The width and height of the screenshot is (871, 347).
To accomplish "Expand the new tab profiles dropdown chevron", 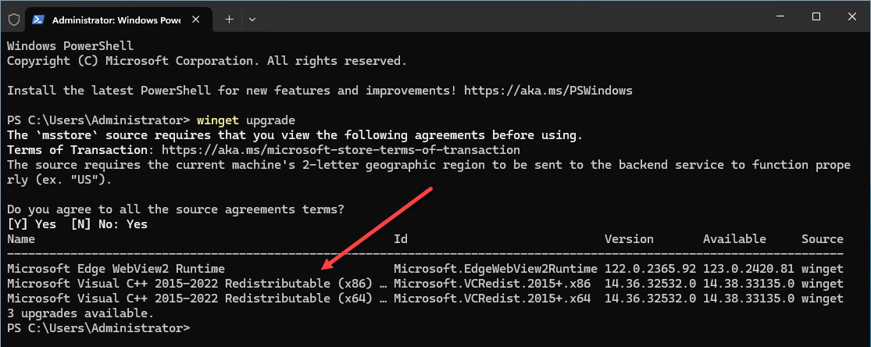I will click(x=253, y=19).
